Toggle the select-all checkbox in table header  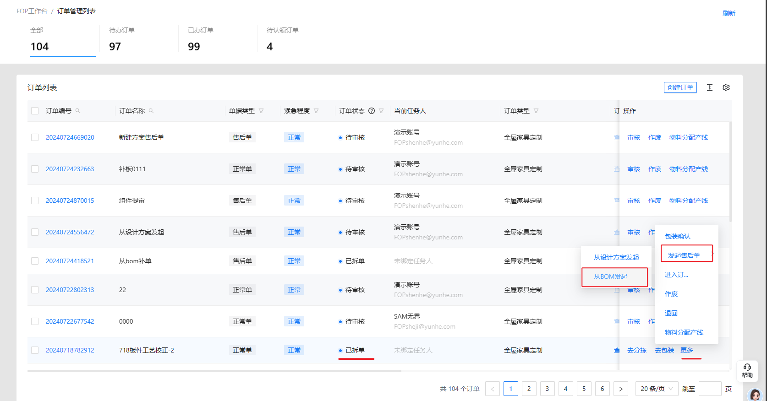click(x=35, y=111)
